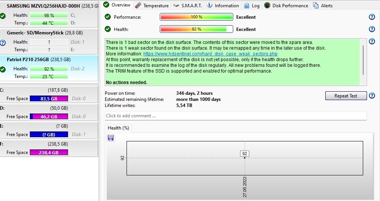Switch to the Information tab
This screenshot has height=201, width=380.
pyautogui.click(x=222, y=6)
